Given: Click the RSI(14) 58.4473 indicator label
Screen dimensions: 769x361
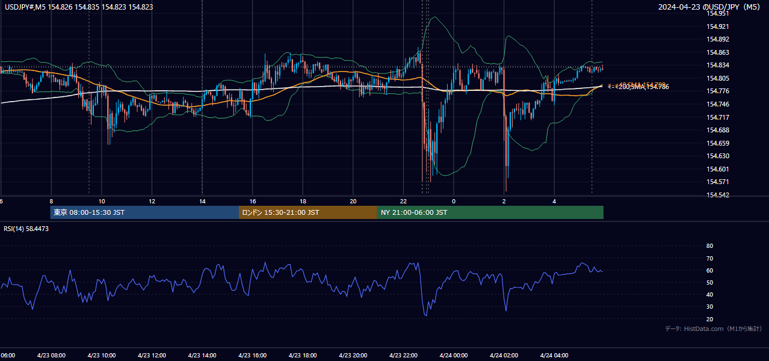Looking at the screenshot, I should (26, 229).
